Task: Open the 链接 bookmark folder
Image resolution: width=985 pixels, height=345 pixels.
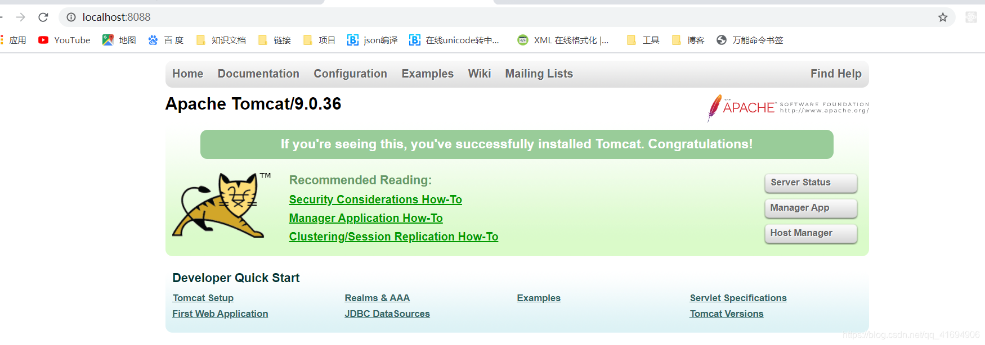Action: coord(275,40)
